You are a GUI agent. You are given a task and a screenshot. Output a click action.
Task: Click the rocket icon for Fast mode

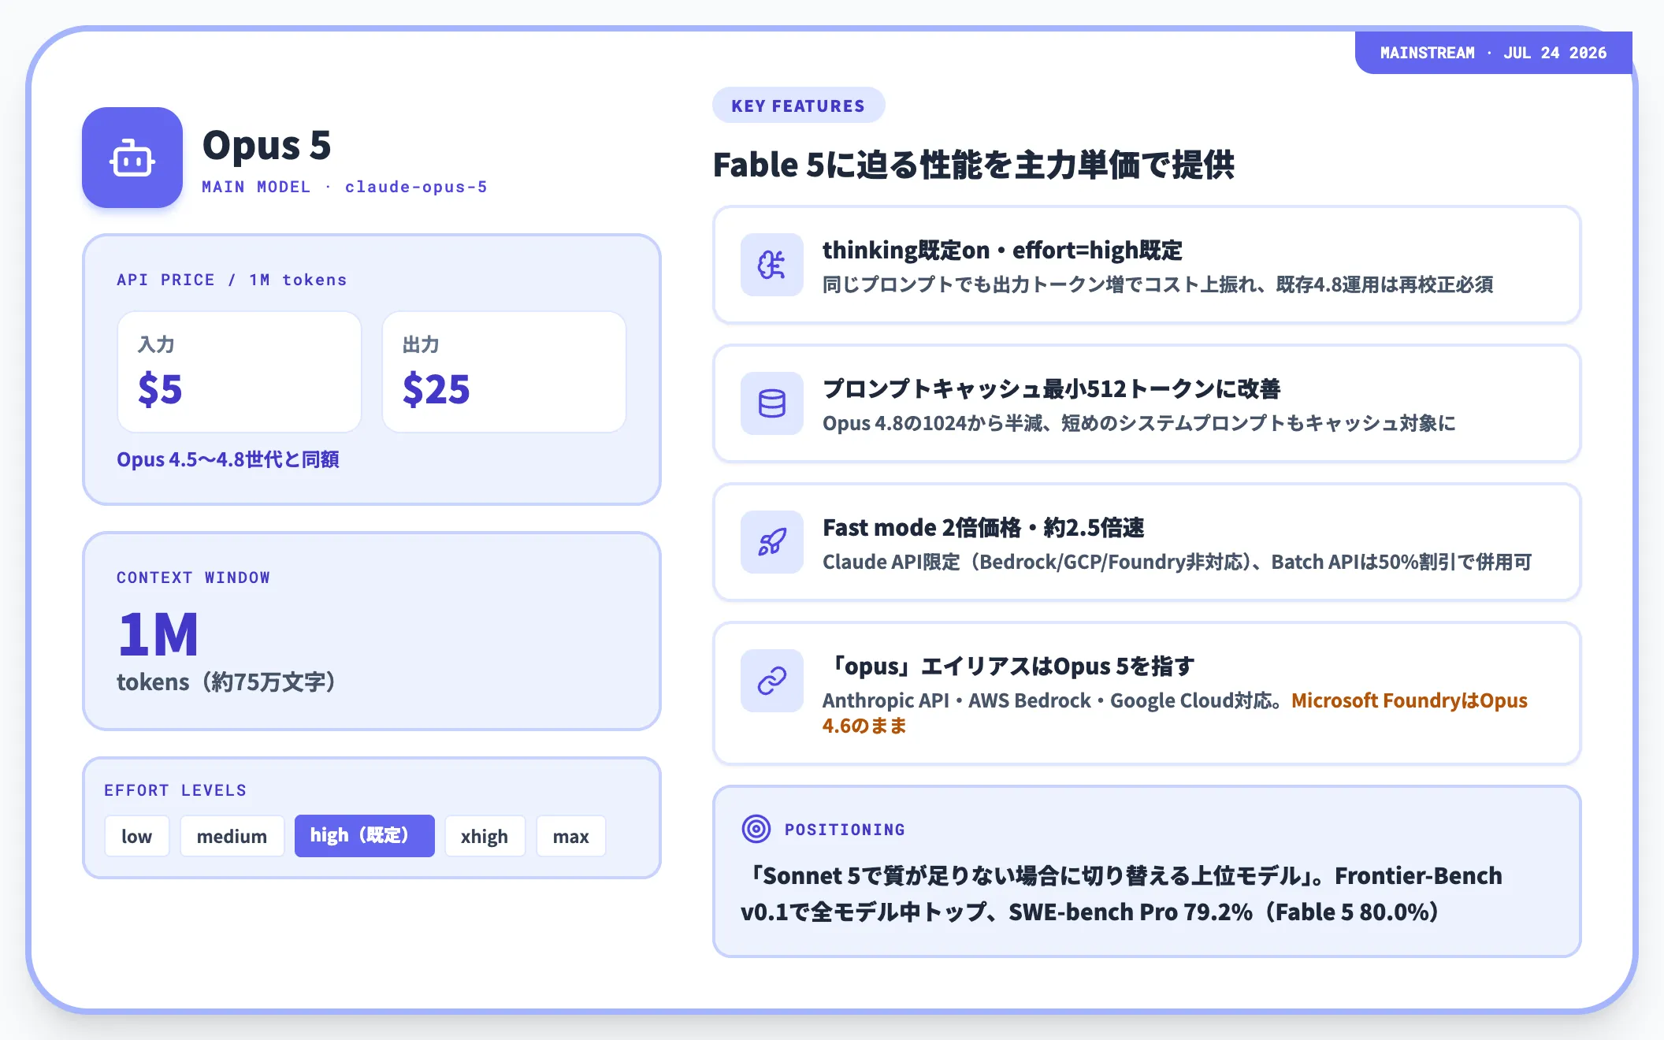(771, 542)
